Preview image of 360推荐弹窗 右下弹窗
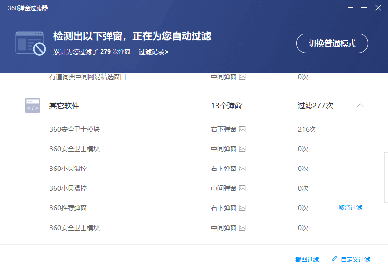Image resolution: width=388 pixels, height=271 pixels. point(242,208)
